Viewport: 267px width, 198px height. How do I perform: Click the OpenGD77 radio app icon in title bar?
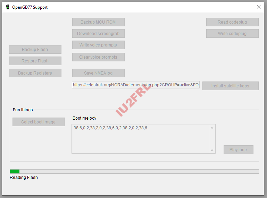(8, 7)
